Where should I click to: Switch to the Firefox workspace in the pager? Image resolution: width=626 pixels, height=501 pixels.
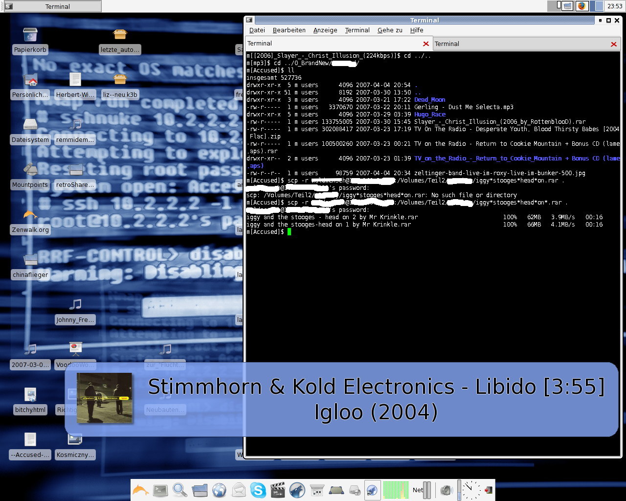[581, 6]
